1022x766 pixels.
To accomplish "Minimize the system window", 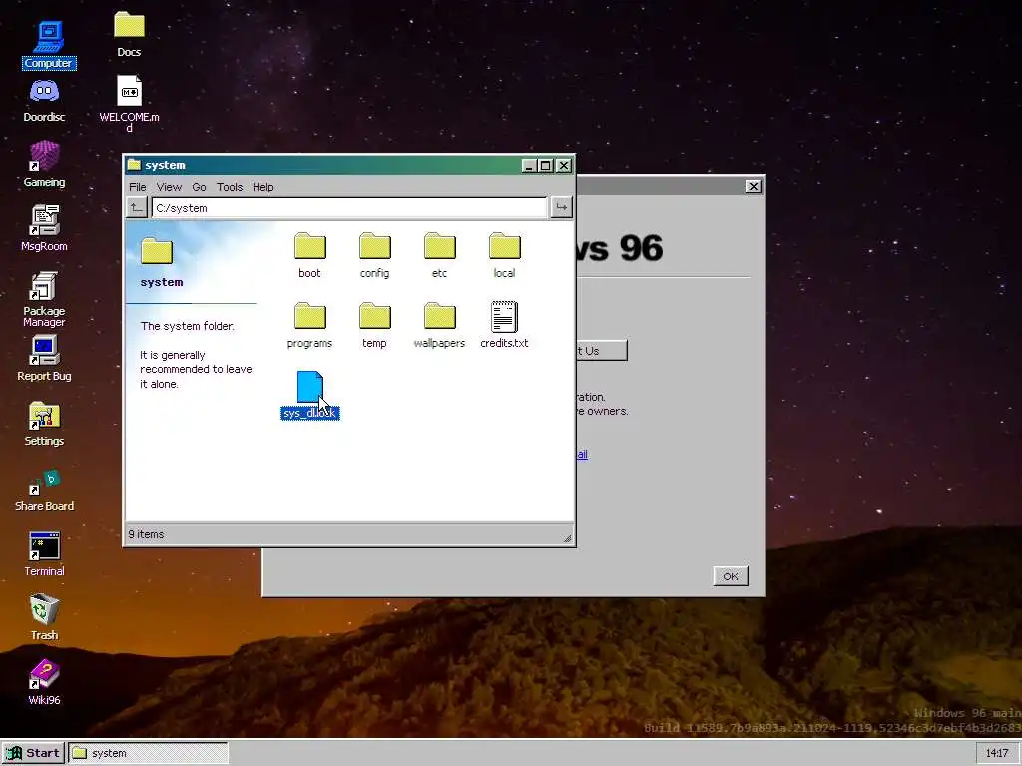I will 530,165.
